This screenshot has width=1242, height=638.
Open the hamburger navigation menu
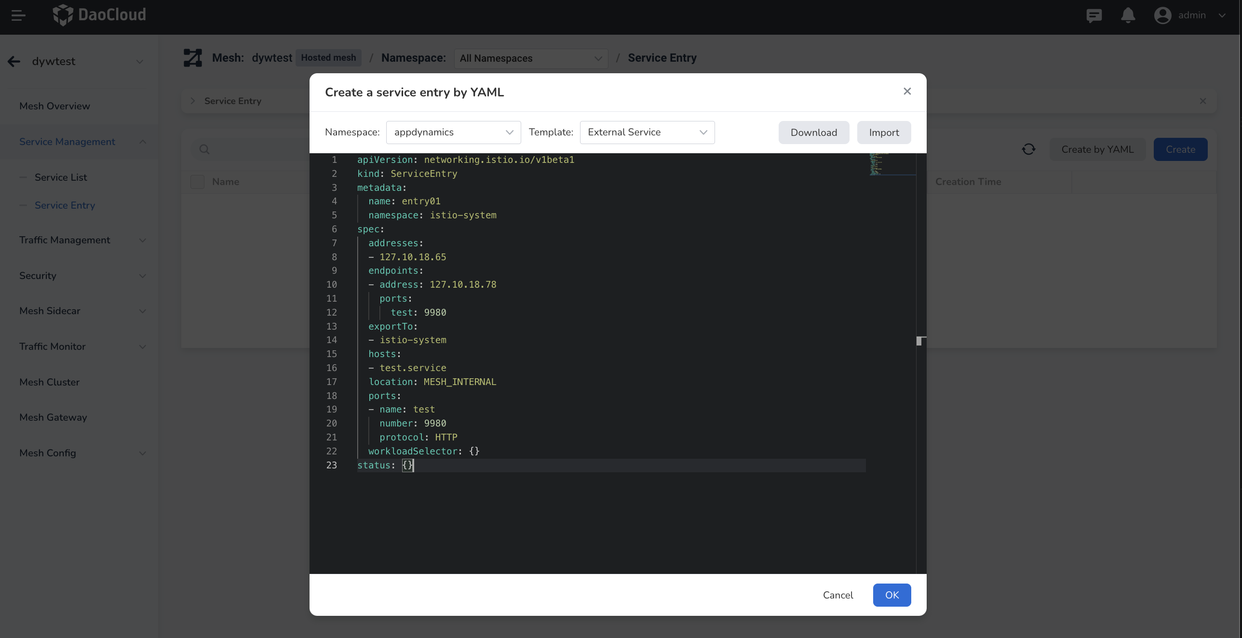point(18,15)
